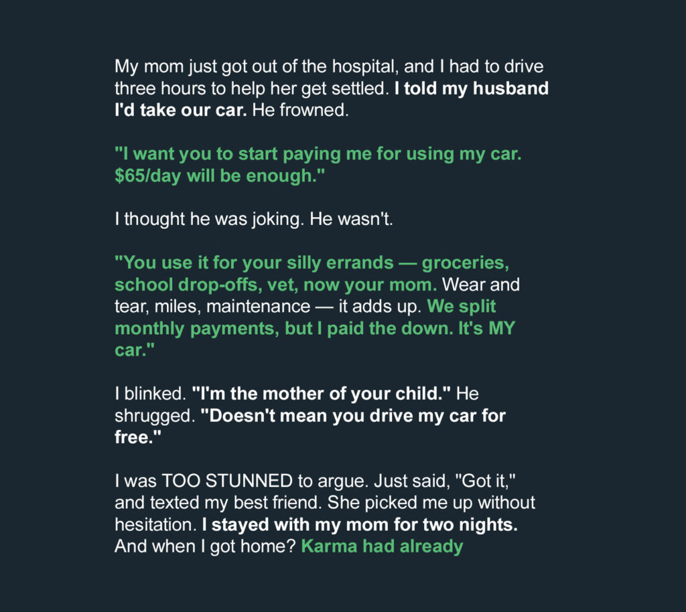686x612 pixels.
Task: Click the green text "$65/day will be enough."
Action: pyautogui.click(x=220, y=175)
